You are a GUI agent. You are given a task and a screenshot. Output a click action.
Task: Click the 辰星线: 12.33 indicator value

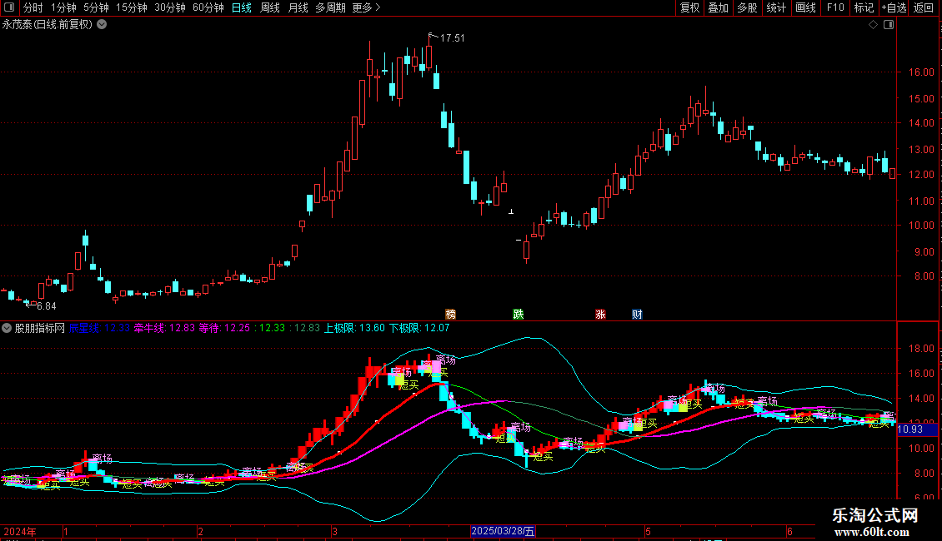[99, 328]
